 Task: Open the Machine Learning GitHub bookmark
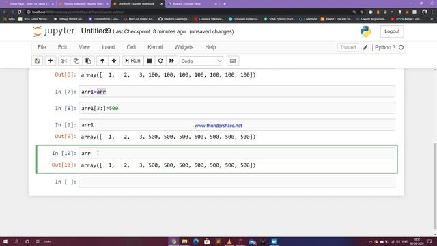(x=174, y=19)
